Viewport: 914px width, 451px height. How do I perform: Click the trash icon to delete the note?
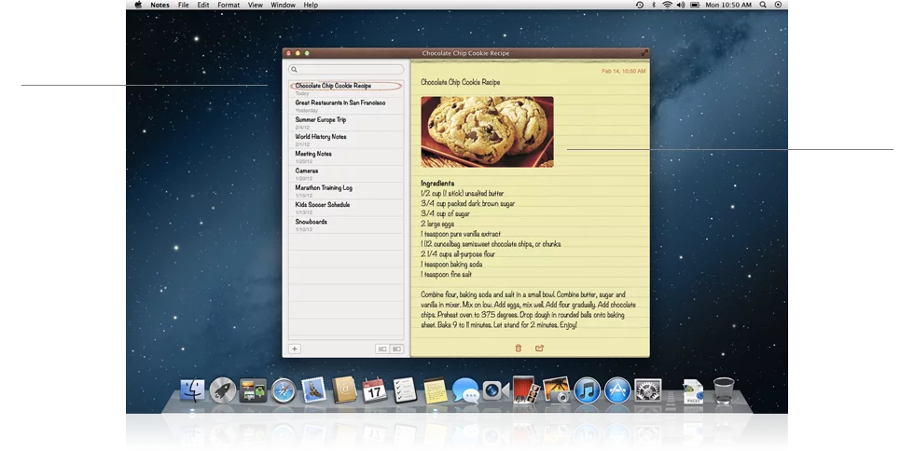point(519,348)
